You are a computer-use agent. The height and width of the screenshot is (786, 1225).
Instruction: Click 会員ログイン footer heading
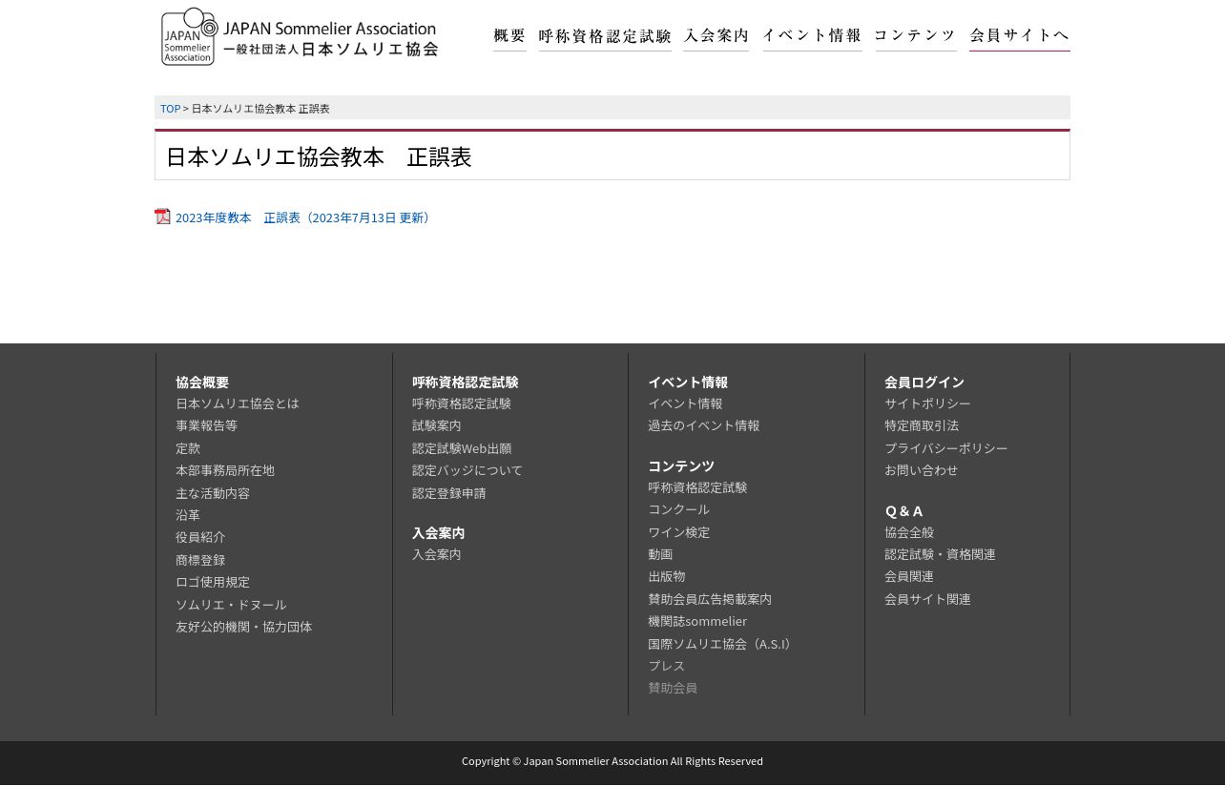pos(924,383)
